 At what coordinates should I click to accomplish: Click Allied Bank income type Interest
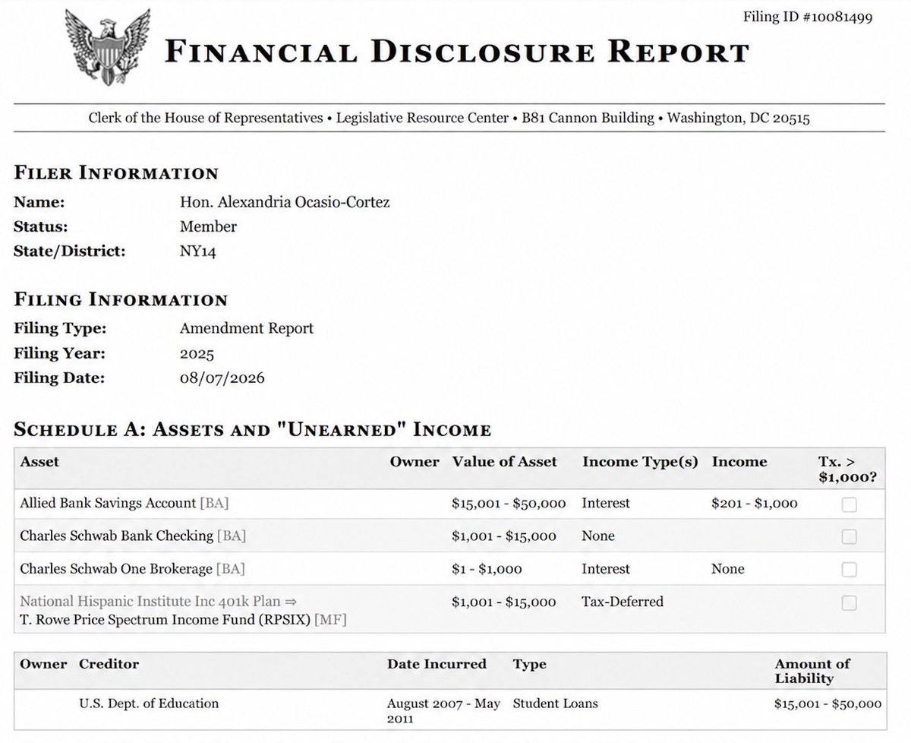tap(606, 503)
